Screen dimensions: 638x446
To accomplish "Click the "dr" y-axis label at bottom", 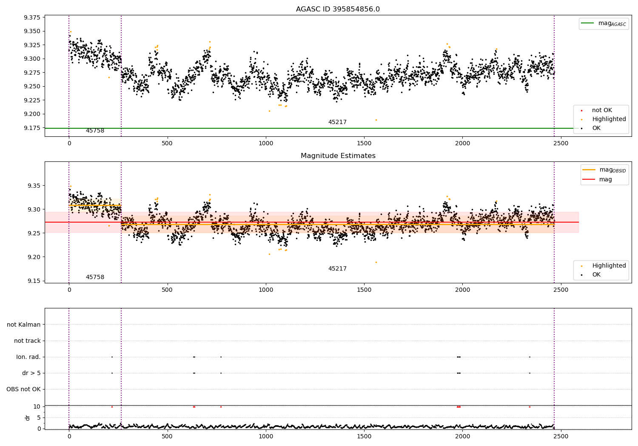I will point(28,418).
